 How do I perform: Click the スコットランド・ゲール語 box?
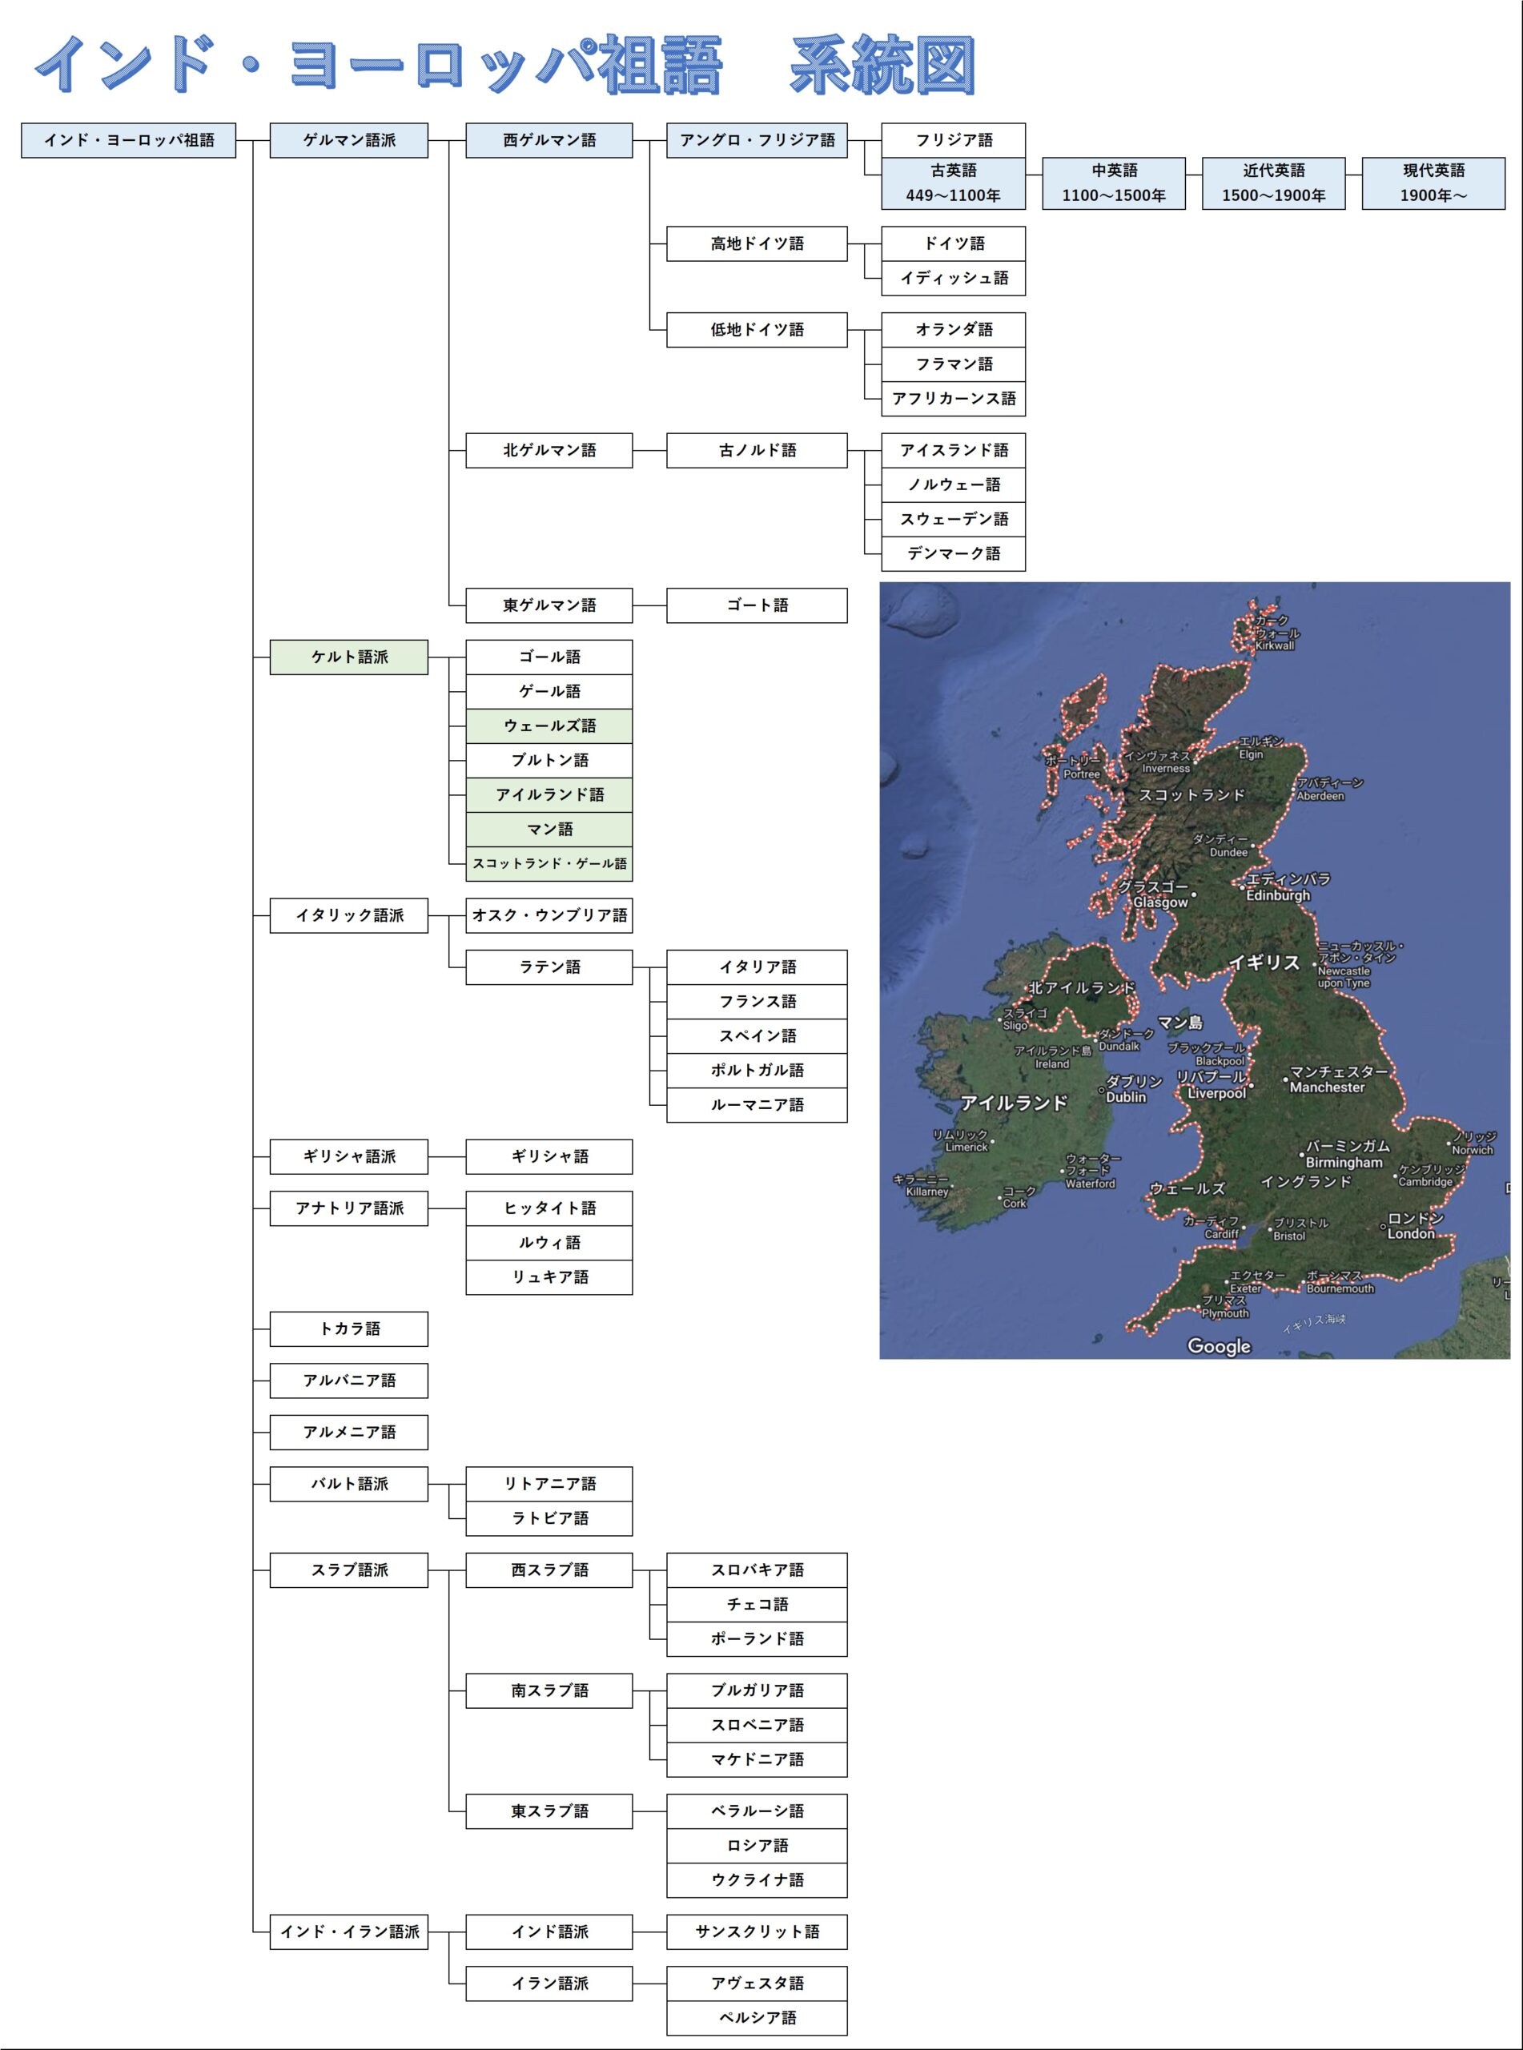[x=549, y=864]
